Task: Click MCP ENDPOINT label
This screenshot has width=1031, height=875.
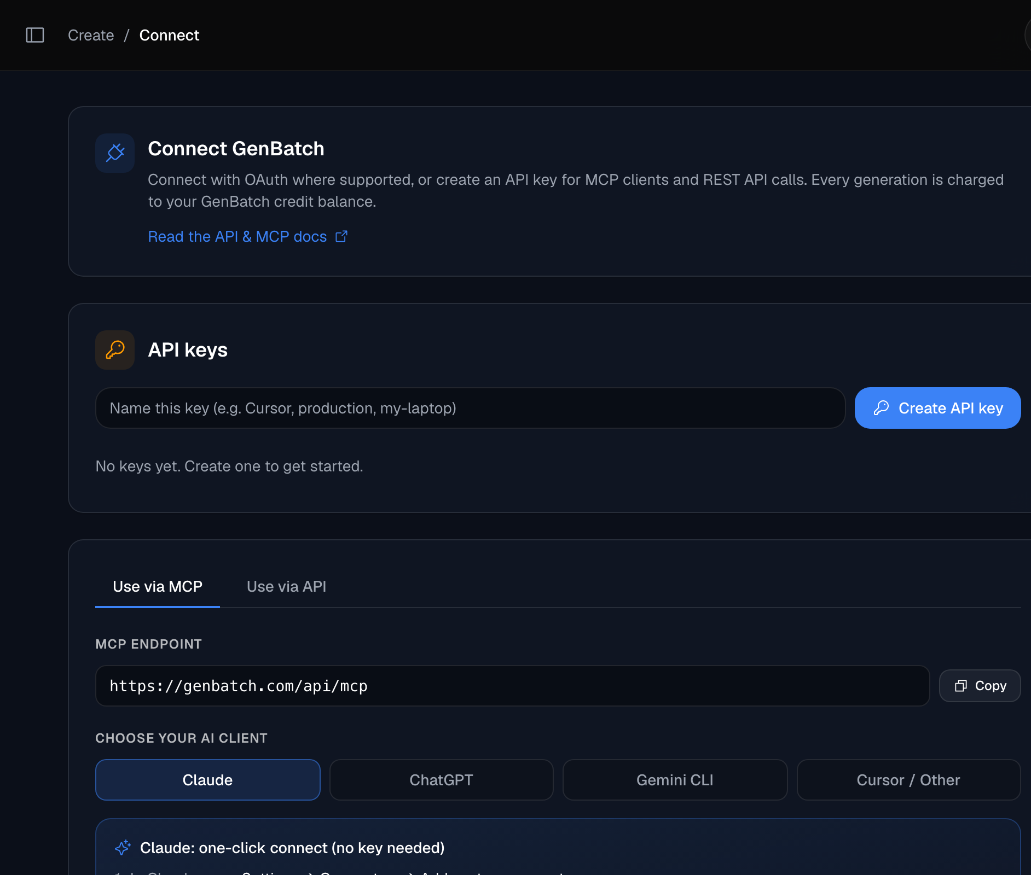Action: pyautogui.click(x=149, y=644)
